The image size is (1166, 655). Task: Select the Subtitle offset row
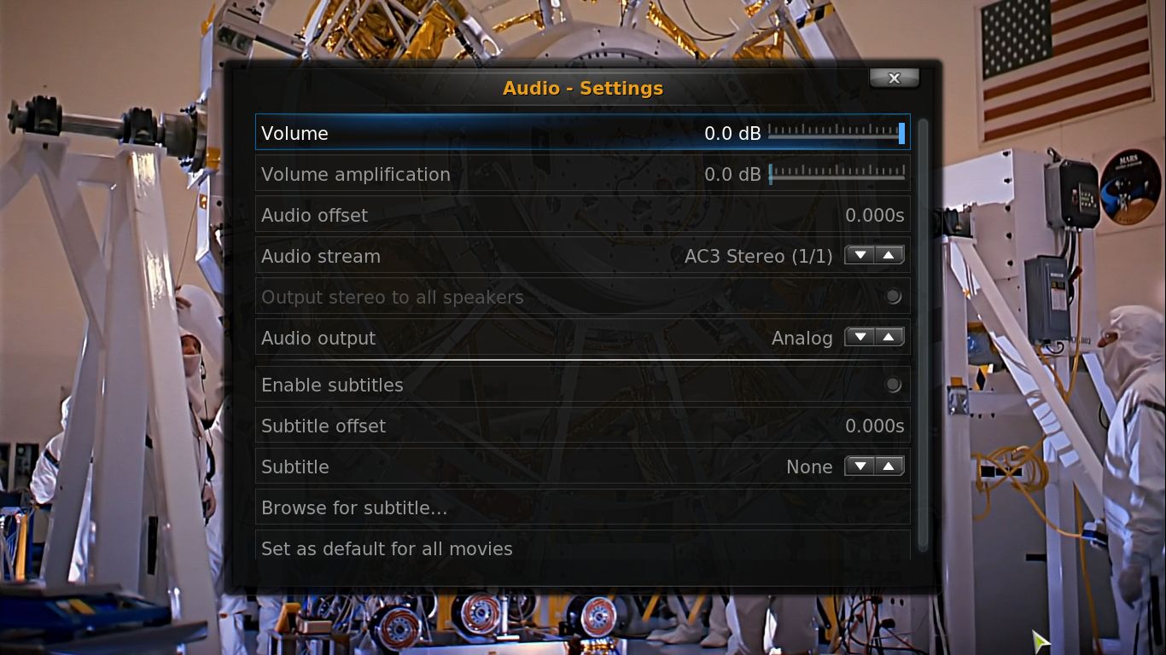[583, 426]
